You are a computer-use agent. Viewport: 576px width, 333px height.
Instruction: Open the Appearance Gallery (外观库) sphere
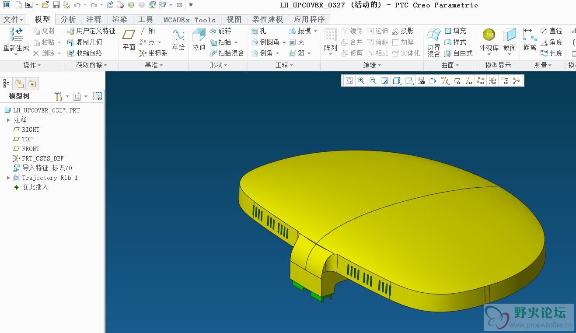(489, 35)
